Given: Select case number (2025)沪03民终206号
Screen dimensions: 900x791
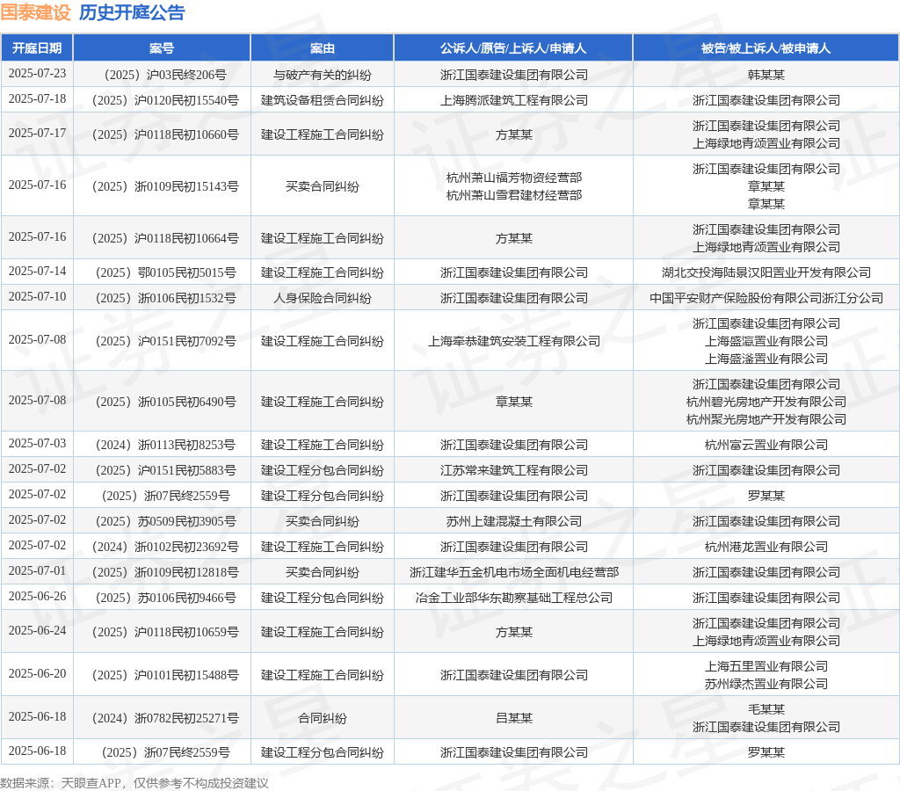Looking at the screenshot, I should click(162, 75).
